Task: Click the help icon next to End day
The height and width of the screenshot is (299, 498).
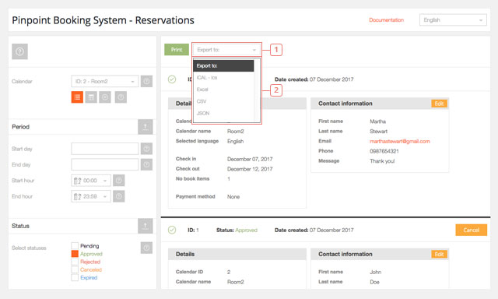Action: pos(146,164)
